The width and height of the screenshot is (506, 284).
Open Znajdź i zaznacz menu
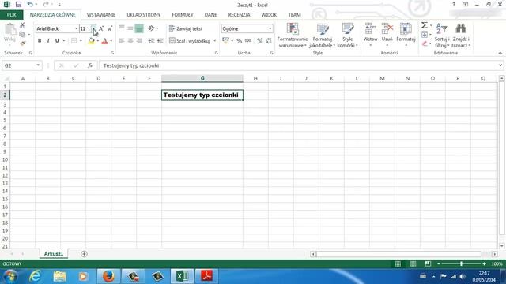pos(460,35)
